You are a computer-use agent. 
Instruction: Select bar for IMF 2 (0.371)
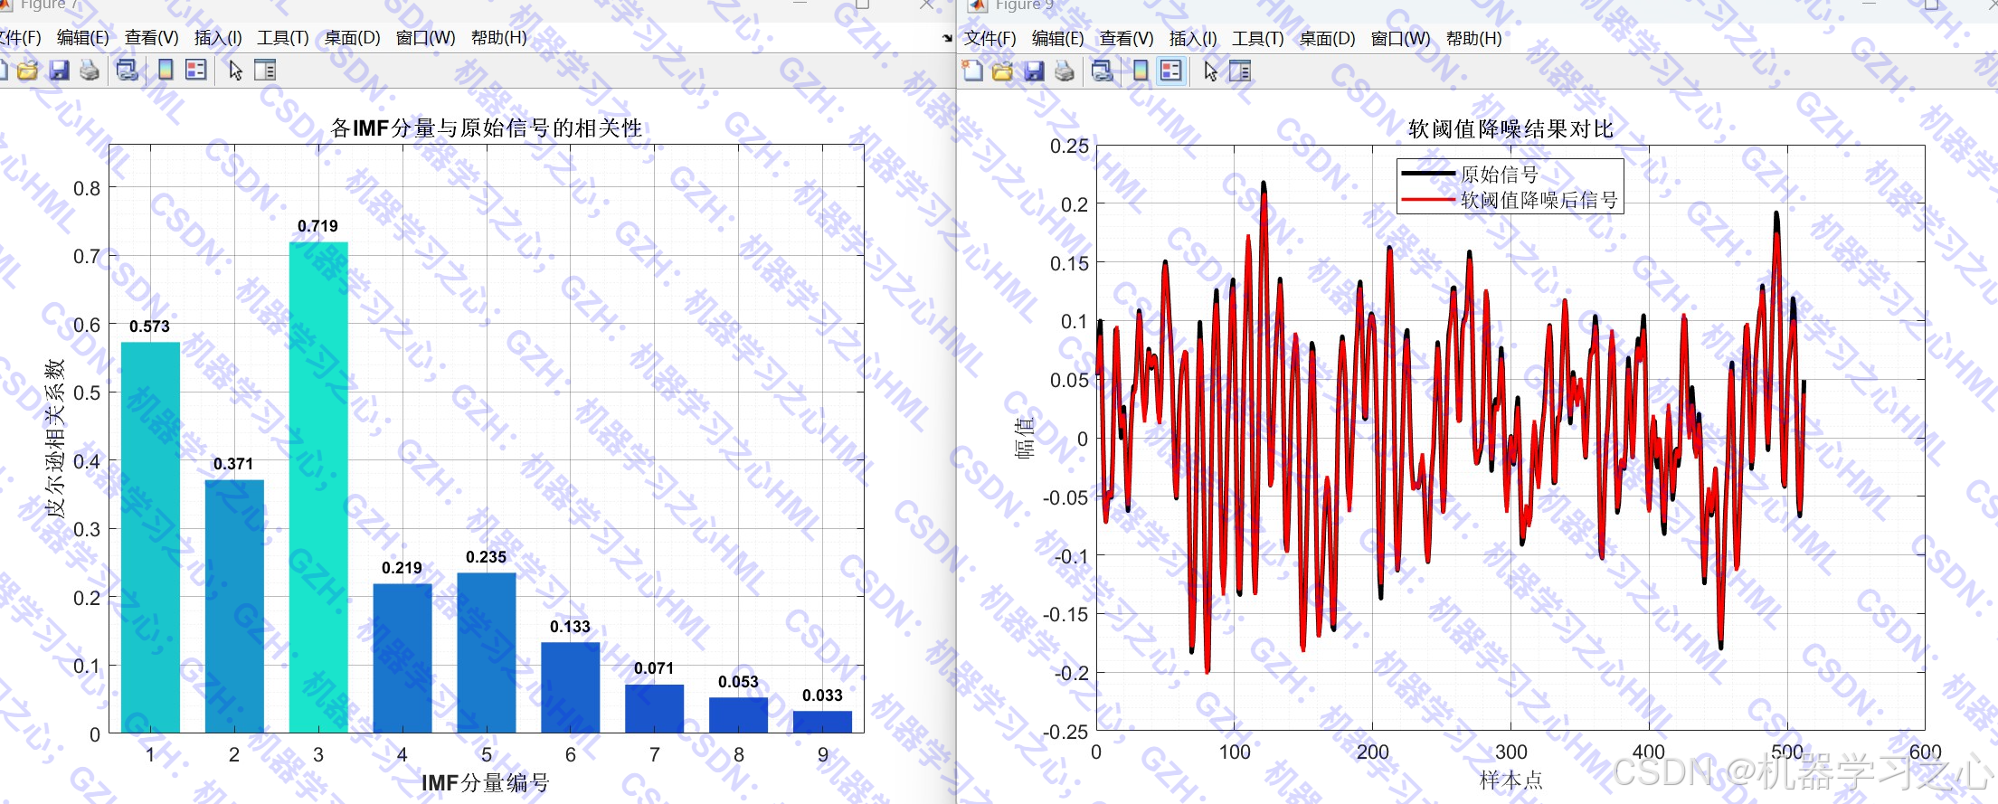[x=234, y=606]
